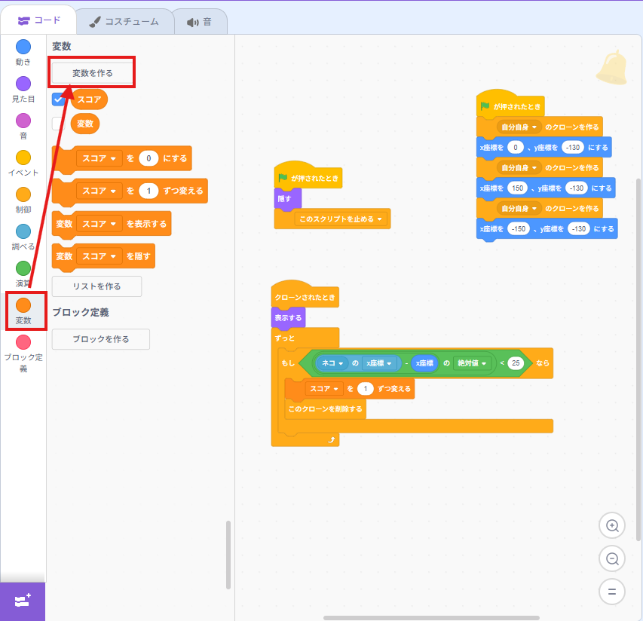
Task: Open the 調べる (Sensing) block category
Action: [23, 232]
